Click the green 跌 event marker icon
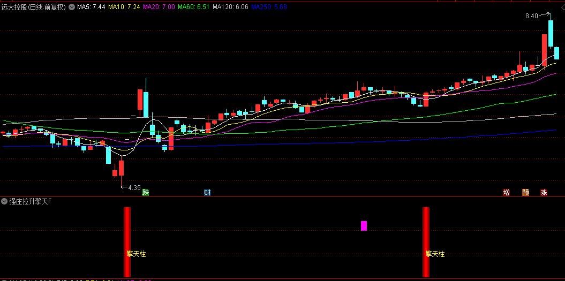Image resolution: width=565 pixels, height=281 pixels. point(146,193)
